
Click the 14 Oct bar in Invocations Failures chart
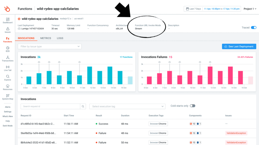pyautogui.click(x=230, y=75)
